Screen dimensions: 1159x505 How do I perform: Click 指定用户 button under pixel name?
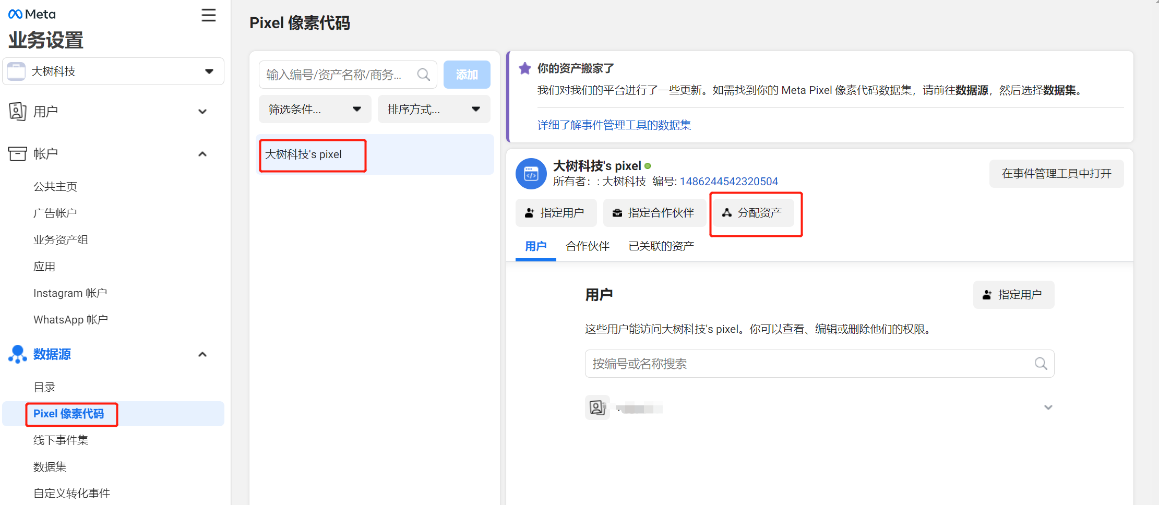[556, 213]
